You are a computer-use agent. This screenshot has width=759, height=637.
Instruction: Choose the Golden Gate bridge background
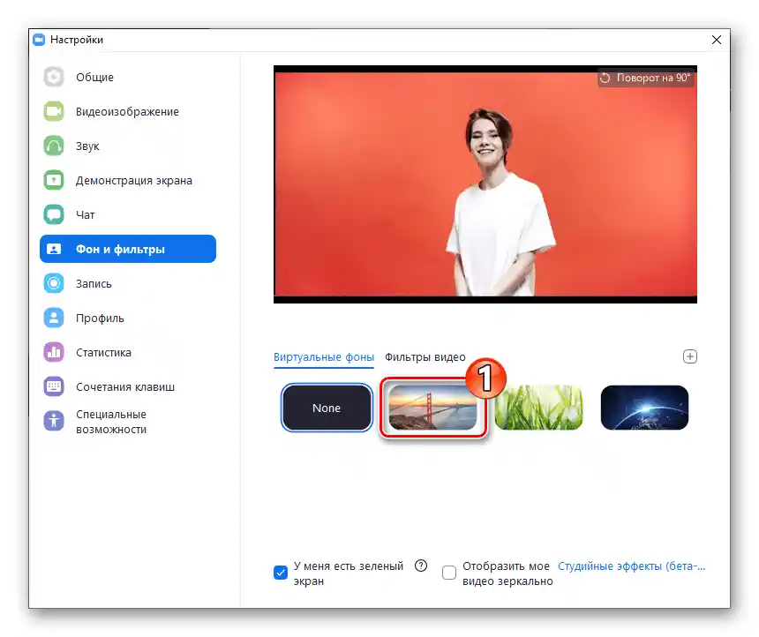point(432,408)
